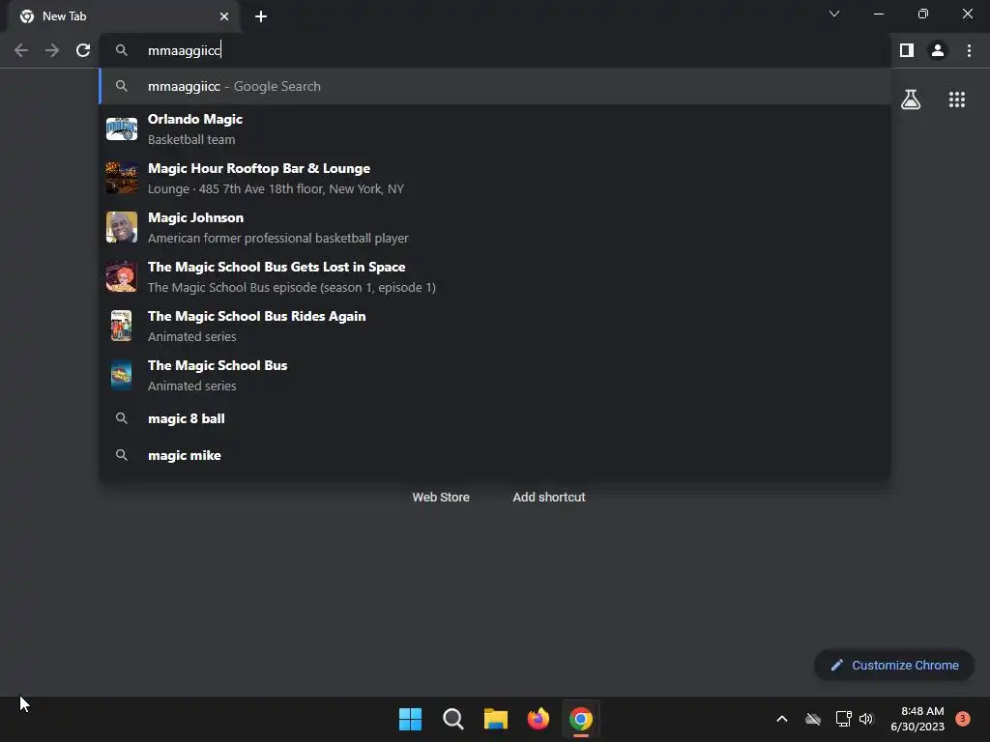
Task: Expand the tab search dropdown arrow
Action: 834,14
